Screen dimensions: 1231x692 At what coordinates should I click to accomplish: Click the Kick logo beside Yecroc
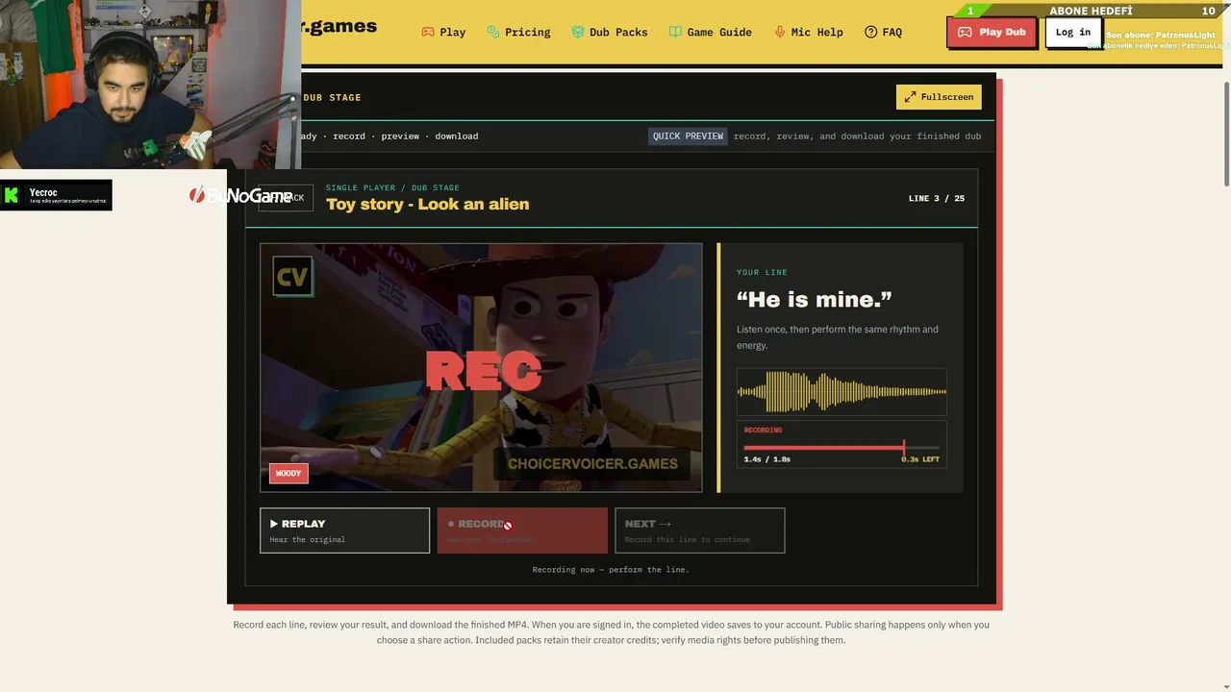(x=12, y=195)
